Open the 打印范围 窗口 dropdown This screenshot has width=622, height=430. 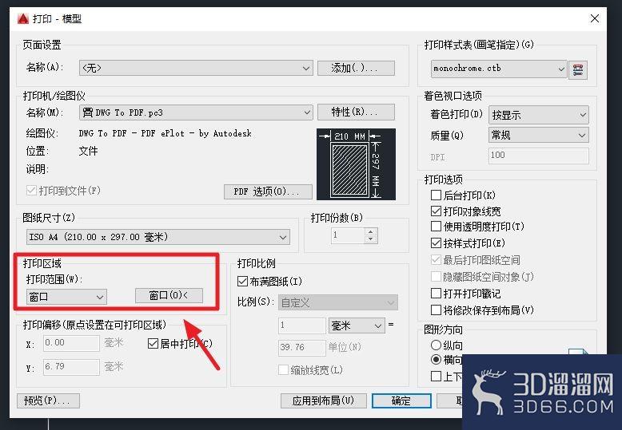[x=66, y=297]
